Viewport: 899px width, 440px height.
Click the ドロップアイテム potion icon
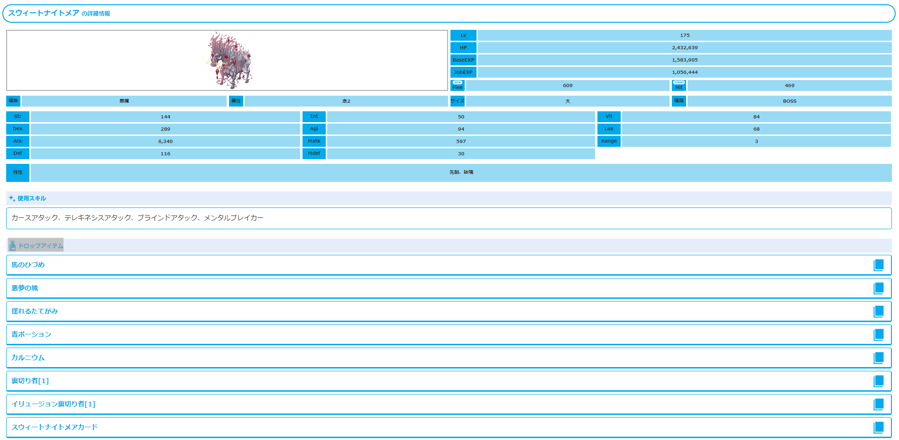(x=13, y=246)
